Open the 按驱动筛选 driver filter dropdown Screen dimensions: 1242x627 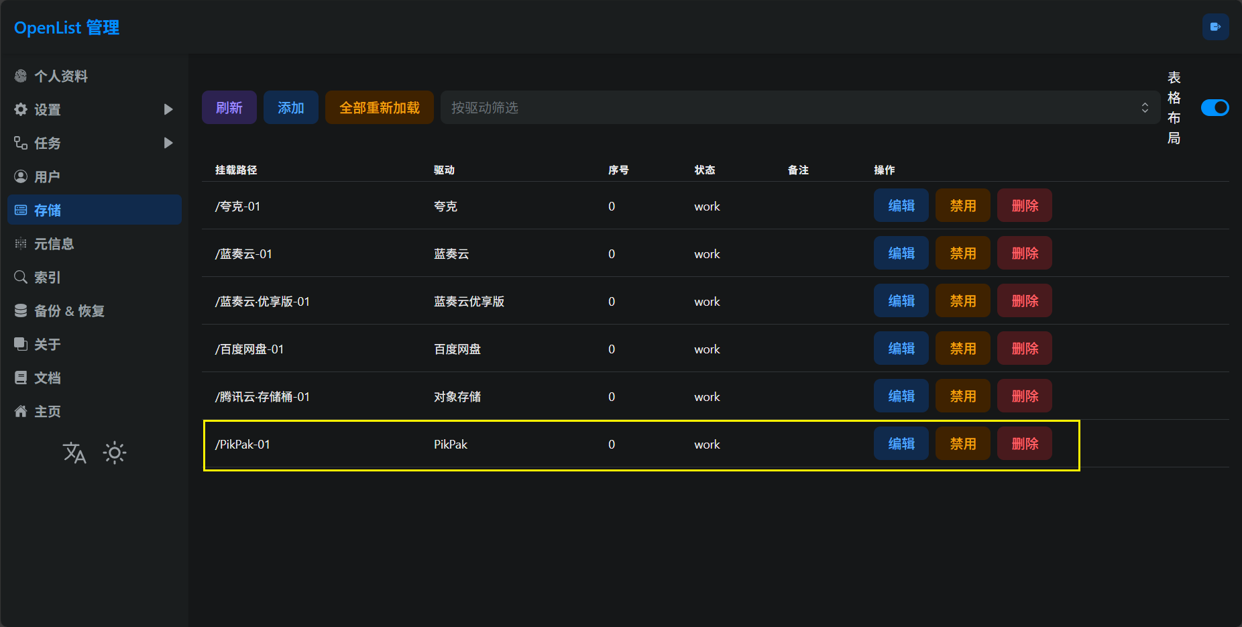point(799,108)
